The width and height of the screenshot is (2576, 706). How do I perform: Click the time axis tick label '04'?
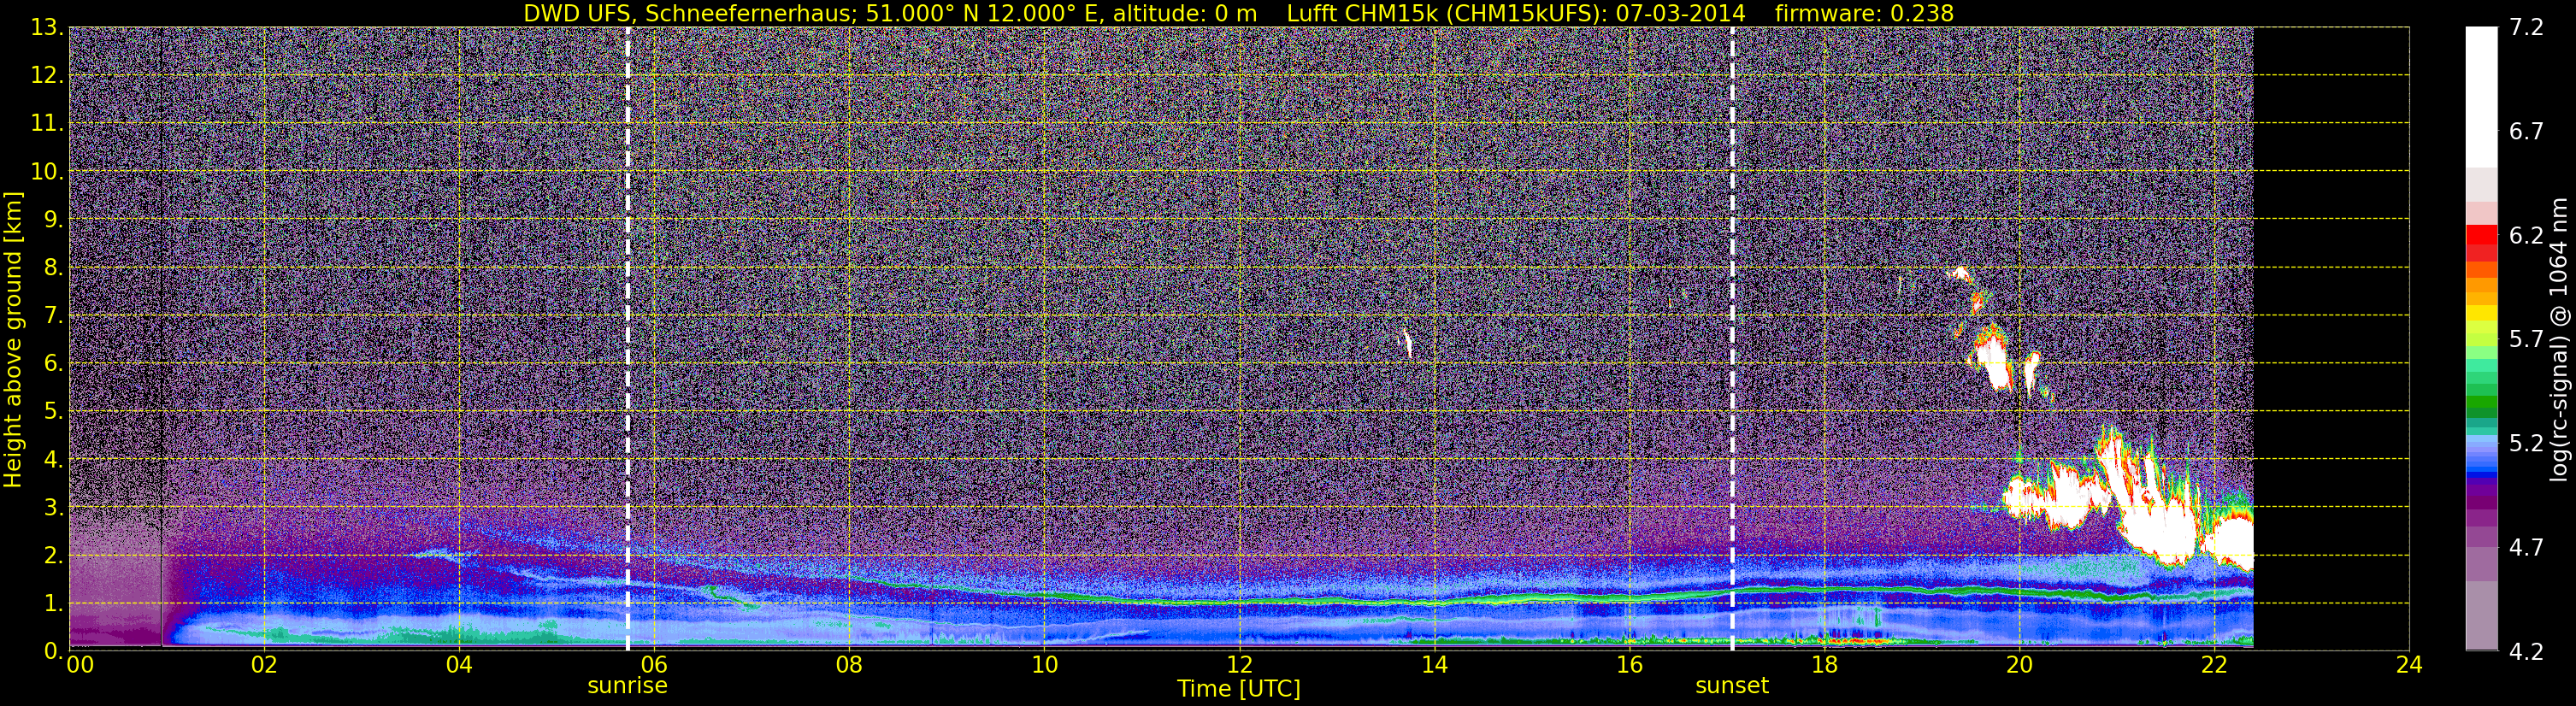459,664
